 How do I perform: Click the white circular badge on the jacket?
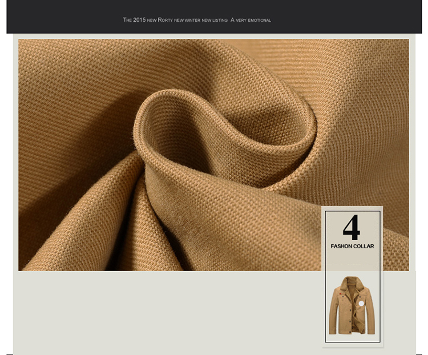coord(361,303)
